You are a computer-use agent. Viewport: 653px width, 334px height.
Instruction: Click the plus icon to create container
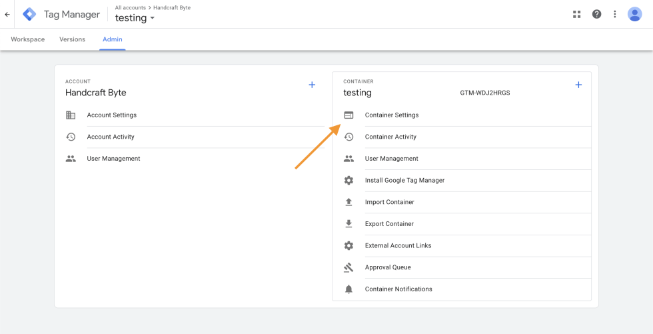(x=578, y=85)
